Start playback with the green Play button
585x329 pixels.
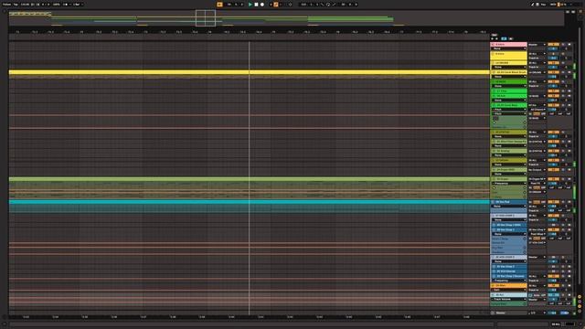tap(250, 5)
